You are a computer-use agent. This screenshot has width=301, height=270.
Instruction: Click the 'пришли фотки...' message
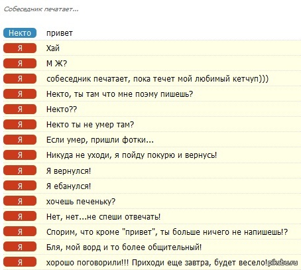point(100,140)
